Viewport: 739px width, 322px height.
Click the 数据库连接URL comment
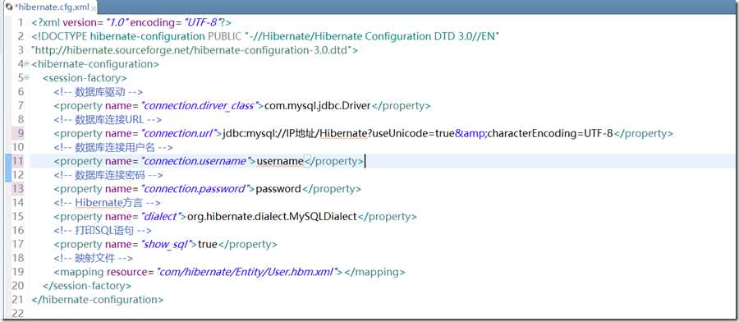pos(108,119)
